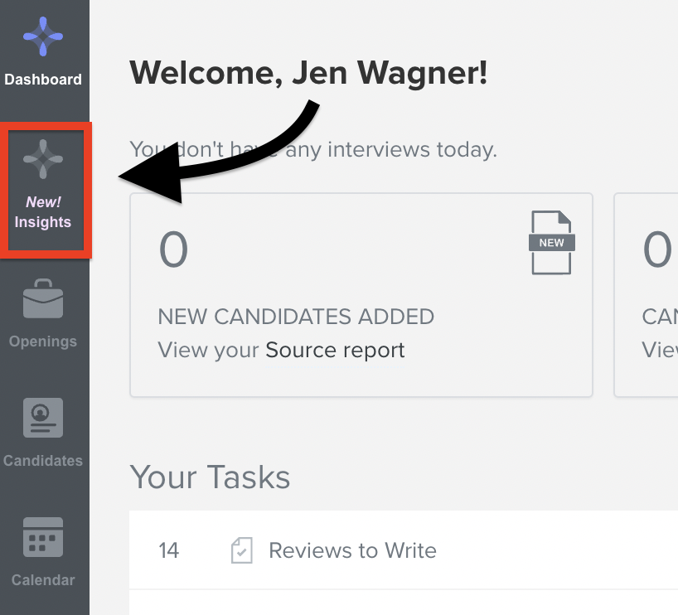Click the 14 count next to Reviews
Viewport: 678px width, 615px height.
(x=168, y=550)
